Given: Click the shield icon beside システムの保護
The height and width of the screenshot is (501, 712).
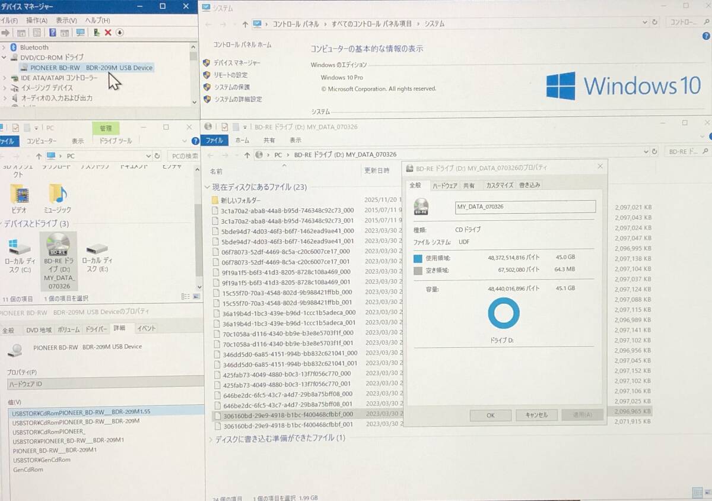Looking at the screenshot, I should click(206, 87).
